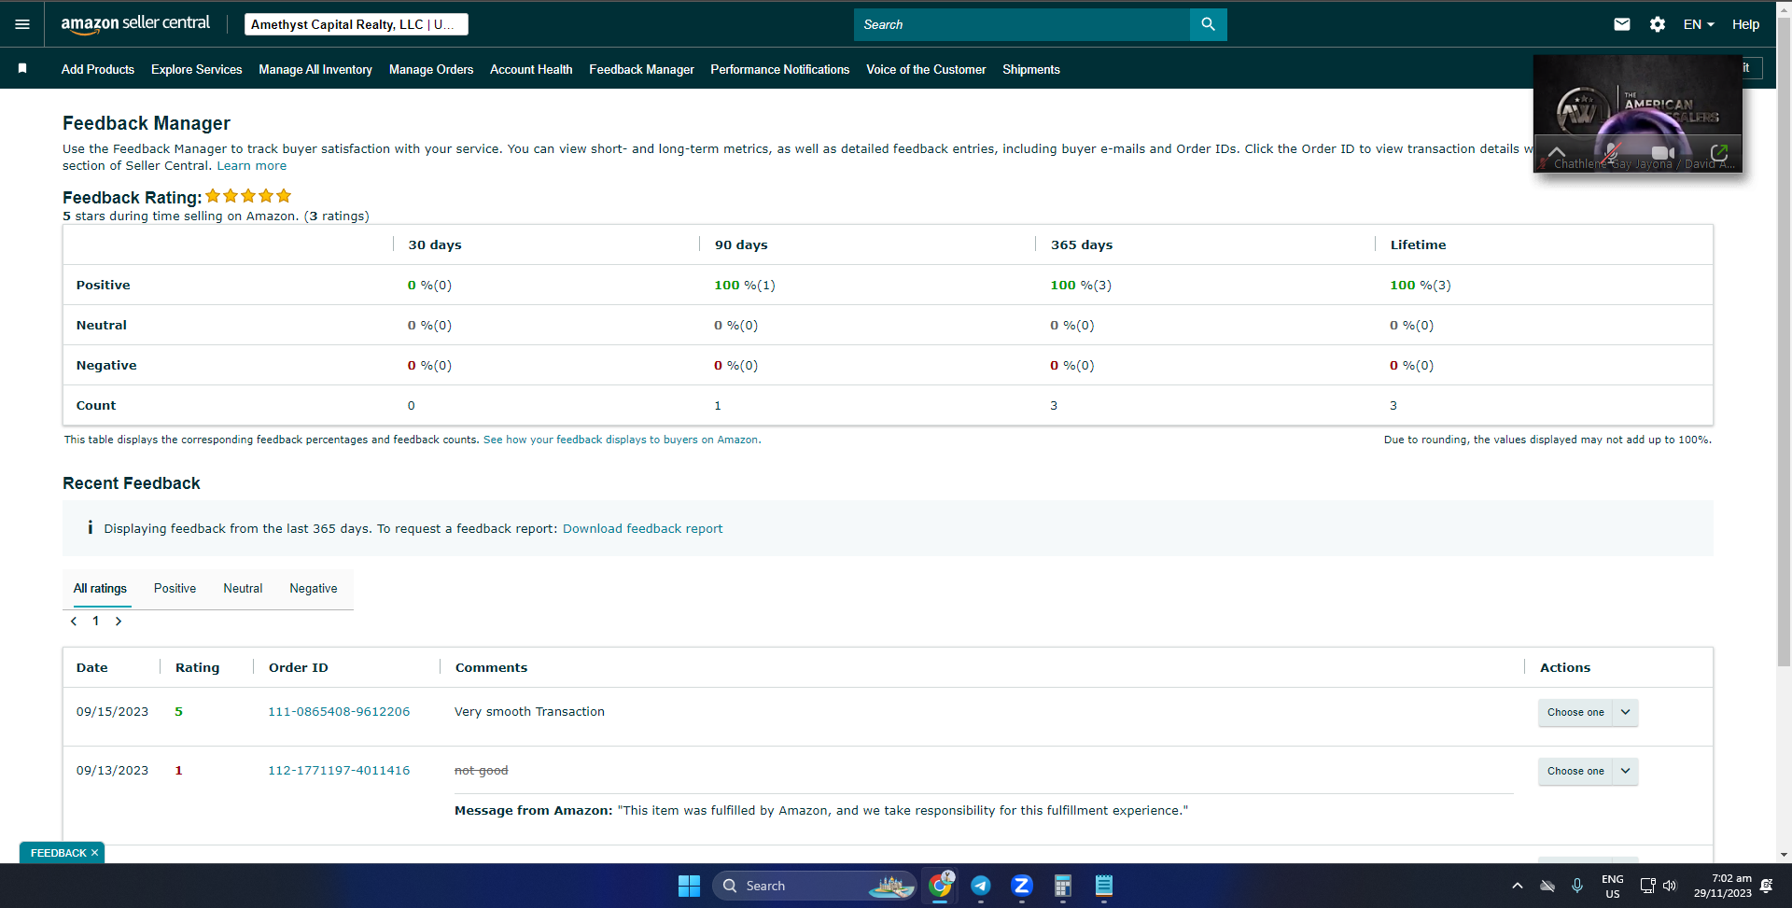The image size is (1792, 908).
Task: Expand the Zoom mini window chevron
Action: tap(1557, 152)
